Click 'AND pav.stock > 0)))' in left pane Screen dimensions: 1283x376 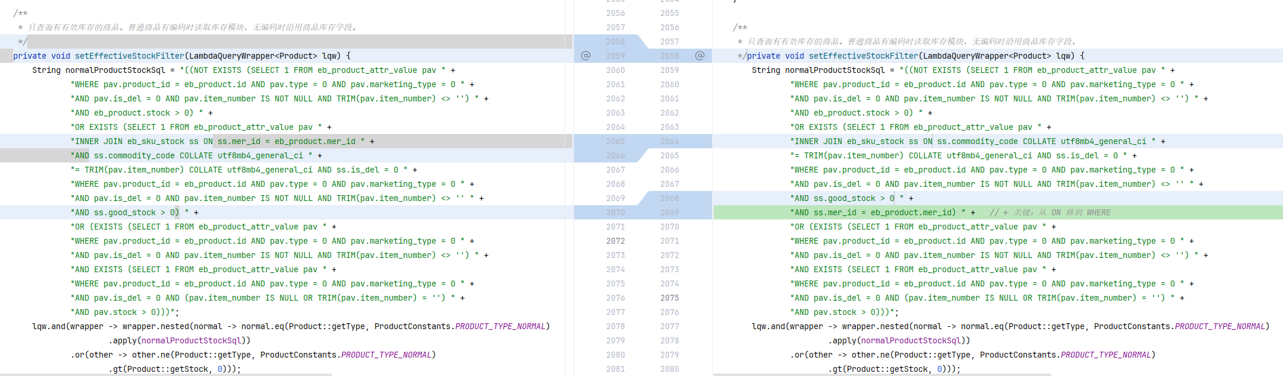(122, 312)
